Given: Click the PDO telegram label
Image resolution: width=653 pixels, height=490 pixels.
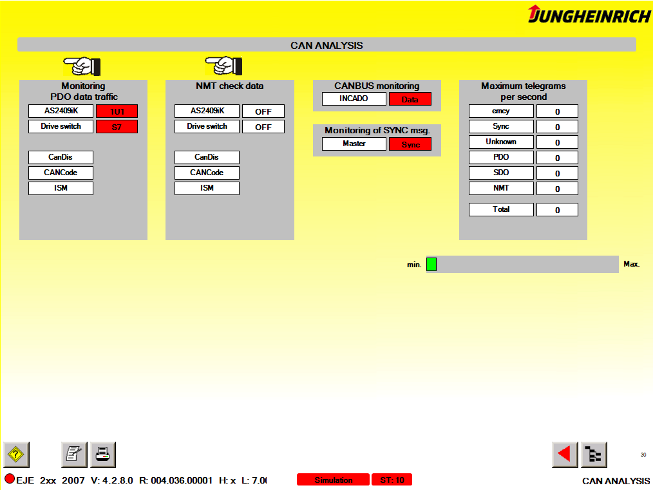Looking at the screenshot, I should [501, 157].
